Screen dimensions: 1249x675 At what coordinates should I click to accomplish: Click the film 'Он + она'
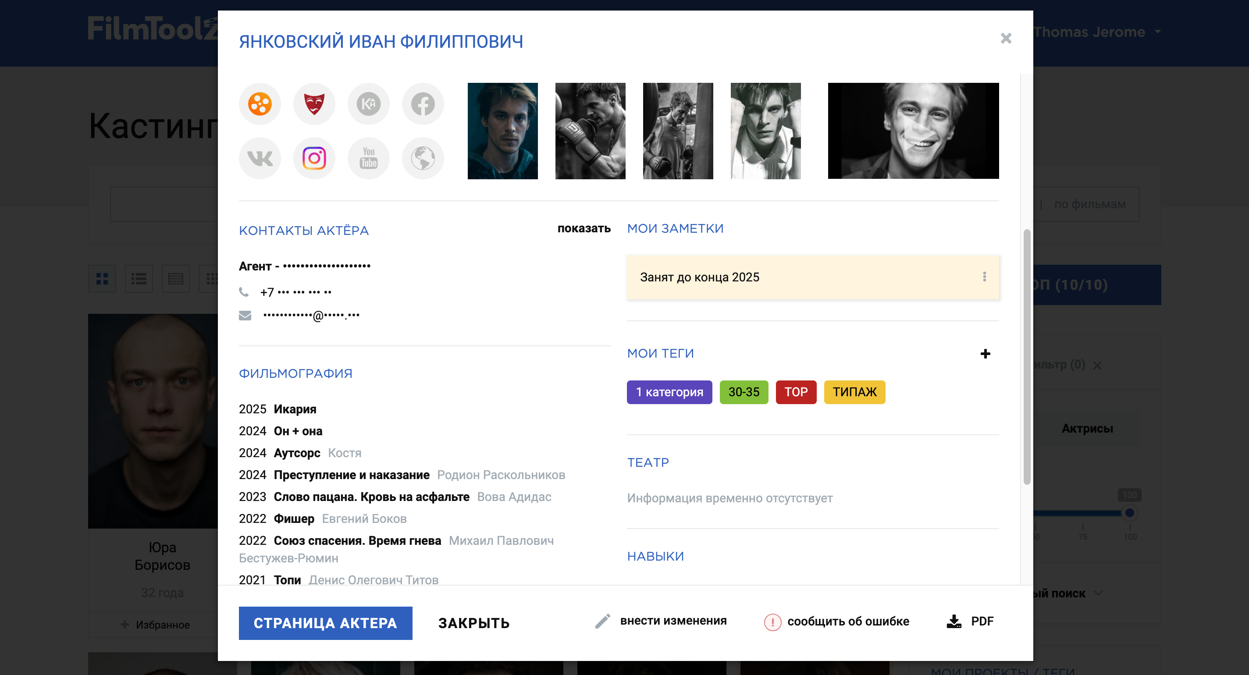(x=298, y=431)
